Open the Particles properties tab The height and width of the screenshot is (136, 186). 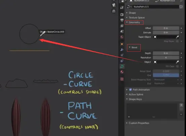pyautogui.click(x=122, y=55)
